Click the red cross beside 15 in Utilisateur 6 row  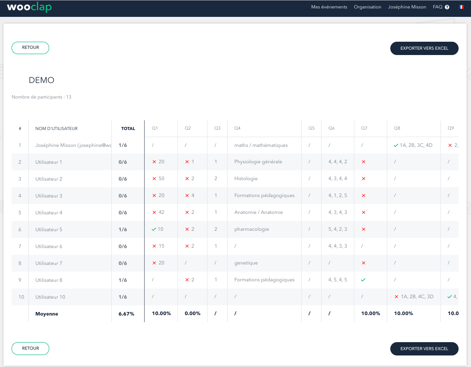(x=154, y=246)
